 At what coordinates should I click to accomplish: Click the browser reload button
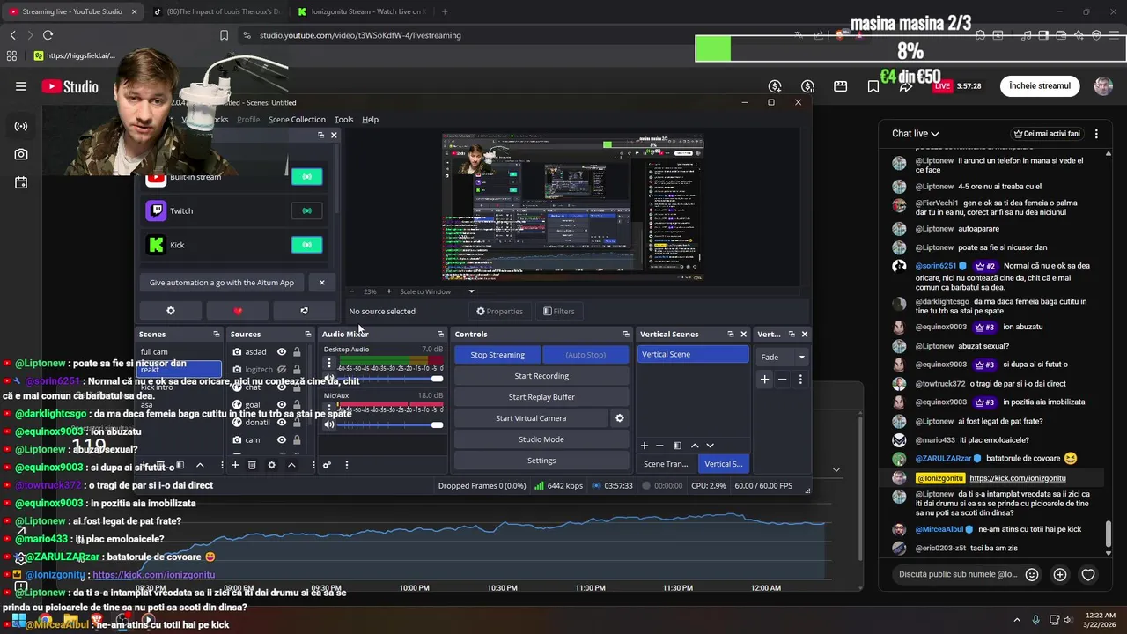(x=48, y=35)
